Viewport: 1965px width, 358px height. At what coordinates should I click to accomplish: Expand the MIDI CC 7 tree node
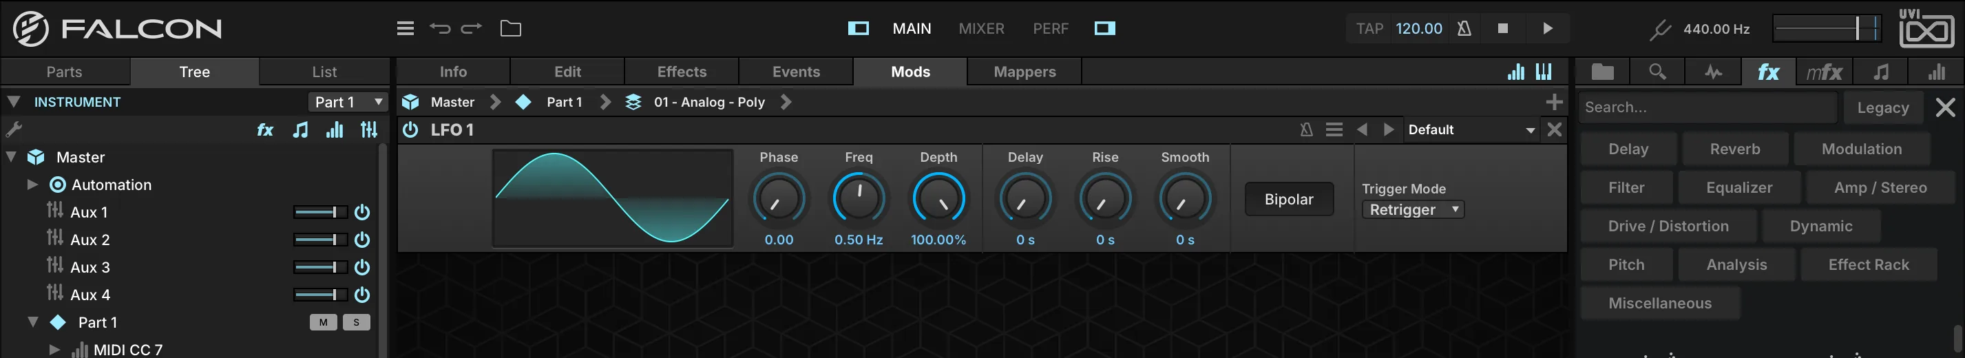[x=54, y=350]
